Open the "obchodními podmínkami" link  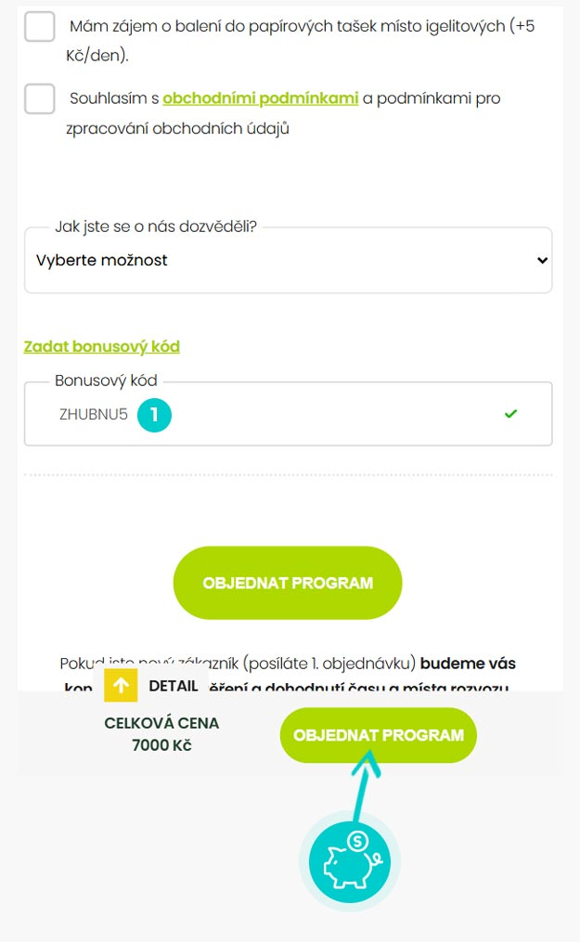(x=260, y=98)
